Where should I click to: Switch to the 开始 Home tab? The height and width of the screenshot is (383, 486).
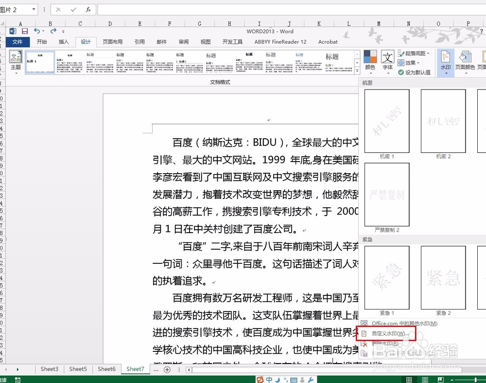point(41,42)
